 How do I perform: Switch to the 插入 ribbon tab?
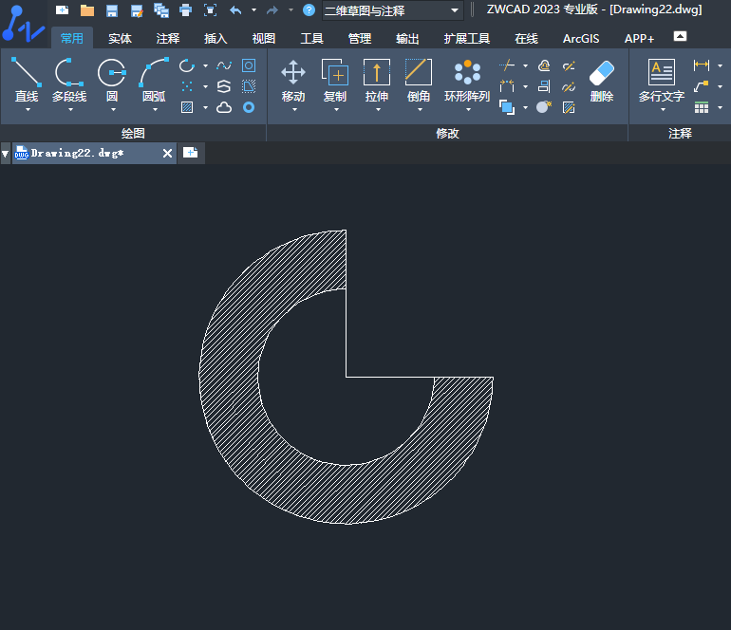216,38
